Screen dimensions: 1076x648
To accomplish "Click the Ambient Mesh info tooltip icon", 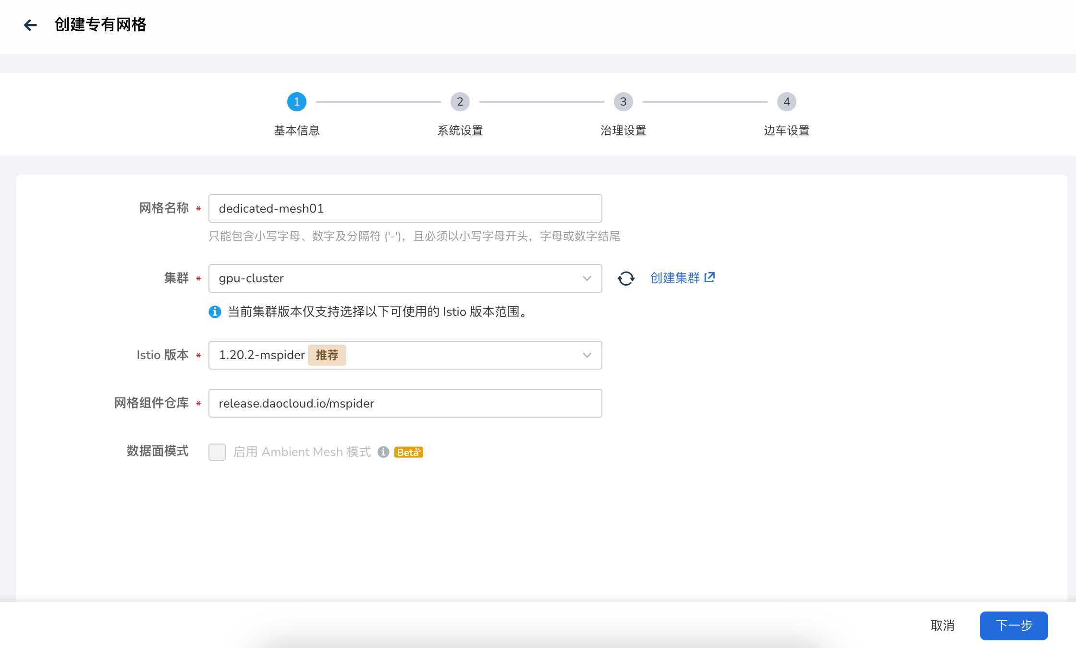I will coord(383,452).
